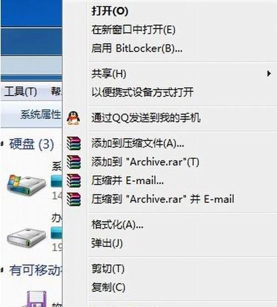
Task: Choose 弹出(J) to eject drive
Action: pos(107,243)
